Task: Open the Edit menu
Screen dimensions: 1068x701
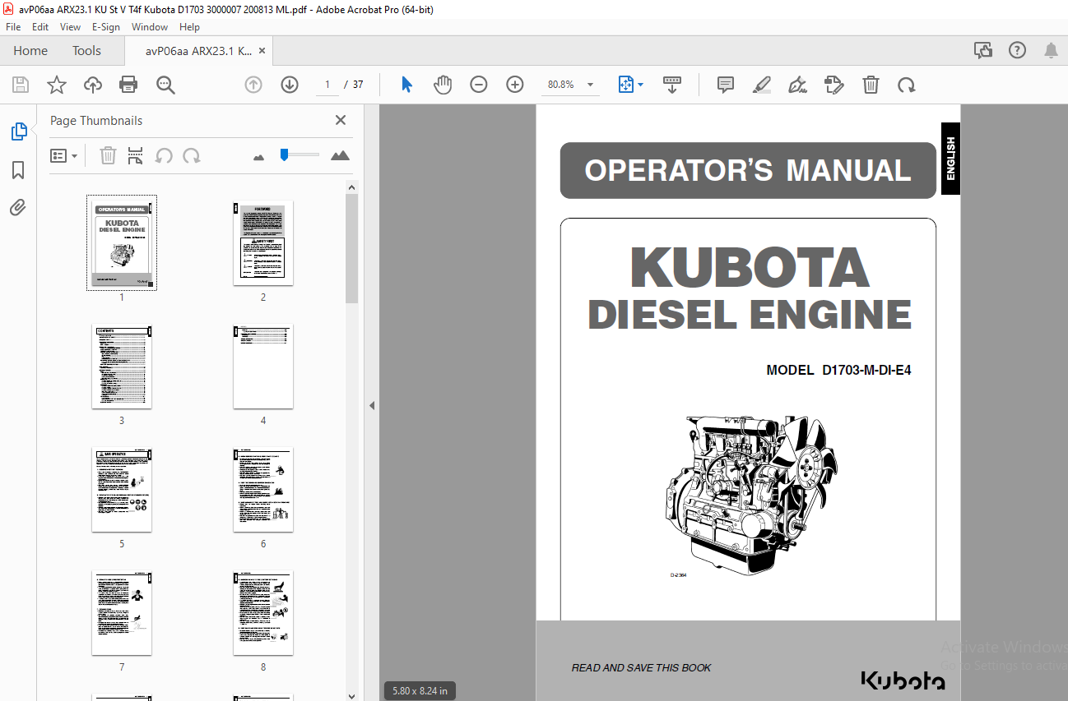Action: (x=40, y=26)
